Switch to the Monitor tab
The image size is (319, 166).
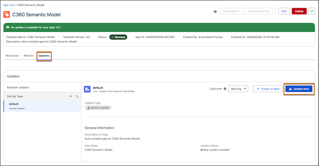pyautogui.click(x=28, y=55)
